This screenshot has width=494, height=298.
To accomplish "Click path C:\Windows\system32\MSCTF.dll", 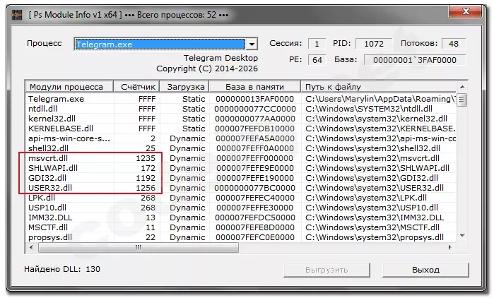I will click(372, 227).
